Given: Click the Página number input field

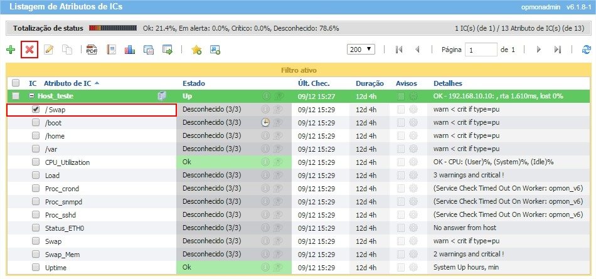Looking at the screenshot, I should pos(481,50).
